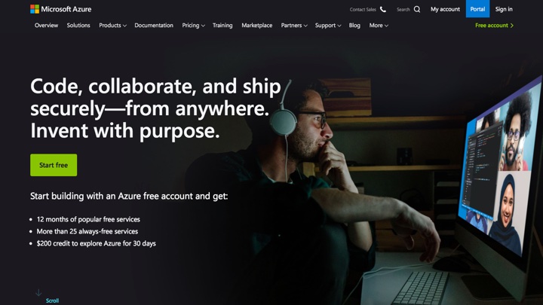
Task: Expand the Pricing dropdown menu
Action: pyautogui.click(x=193, y=26)
